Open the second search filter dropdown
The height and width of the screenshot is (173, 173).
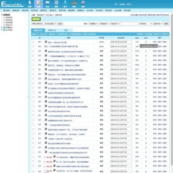[104, 23]
